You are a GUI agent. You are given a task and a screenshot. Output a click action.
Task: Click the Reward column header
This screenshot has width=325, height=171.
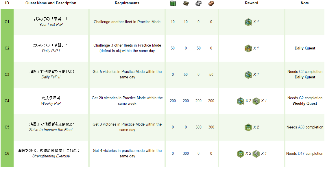pyautogui.click(x=252, y=3)
